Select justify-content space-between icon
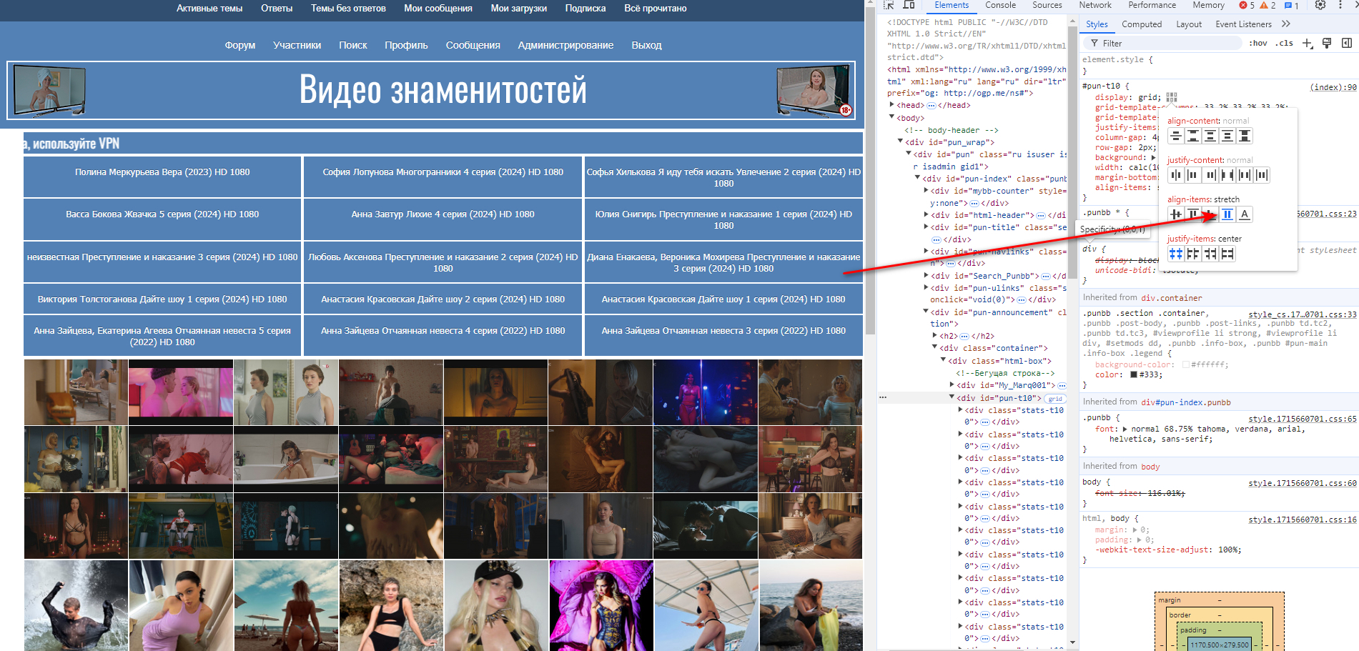1359x651 pixels. (1227, 175)
